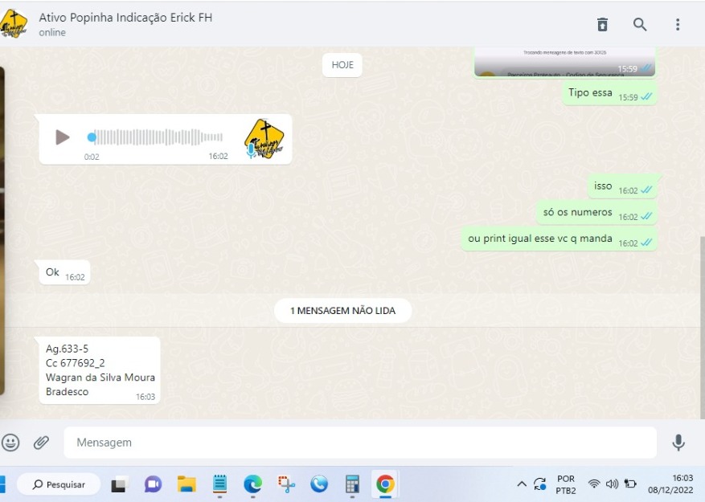Image resolution: width=705 pixels, height=502 pixels.
Task: Open the image thumbnail sent at 15:59
Action: [x=564, y=62]
